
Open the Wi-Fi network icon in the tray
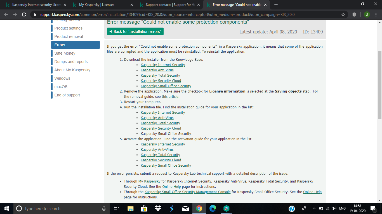(x=327, y=208)
